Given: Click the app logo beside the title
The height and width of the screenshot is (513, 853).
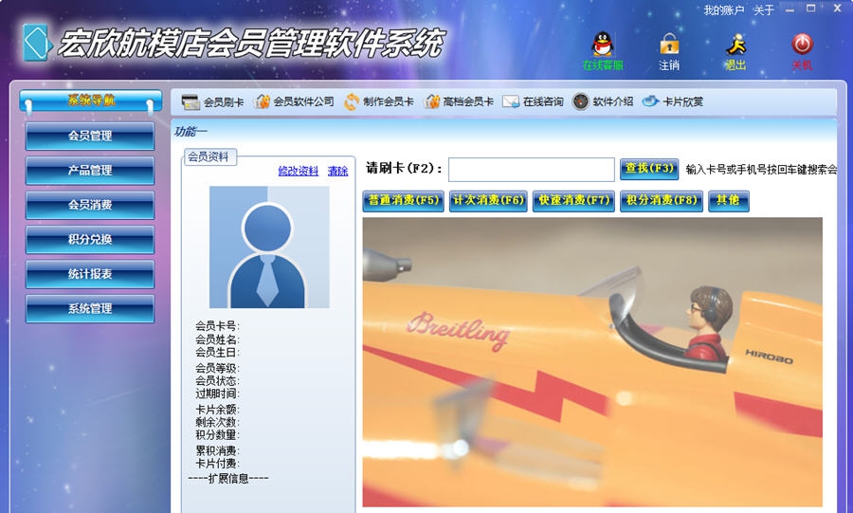Looking at the screenshot, I should point(37,43).
